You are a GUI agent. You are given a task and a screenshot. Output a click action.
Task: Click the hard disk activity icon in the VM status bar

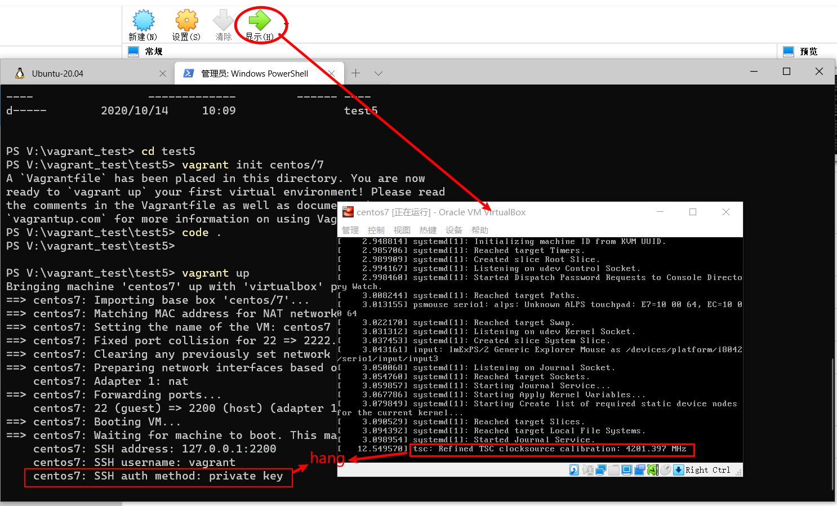click(x=574, y=470)
